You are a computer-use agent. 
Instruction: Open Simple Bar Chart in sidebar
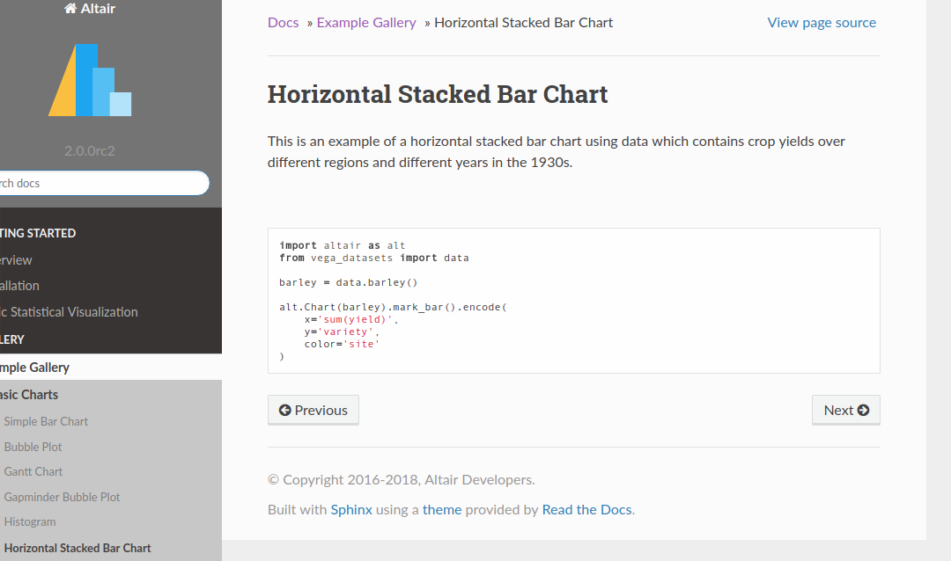tap(46, 421)
